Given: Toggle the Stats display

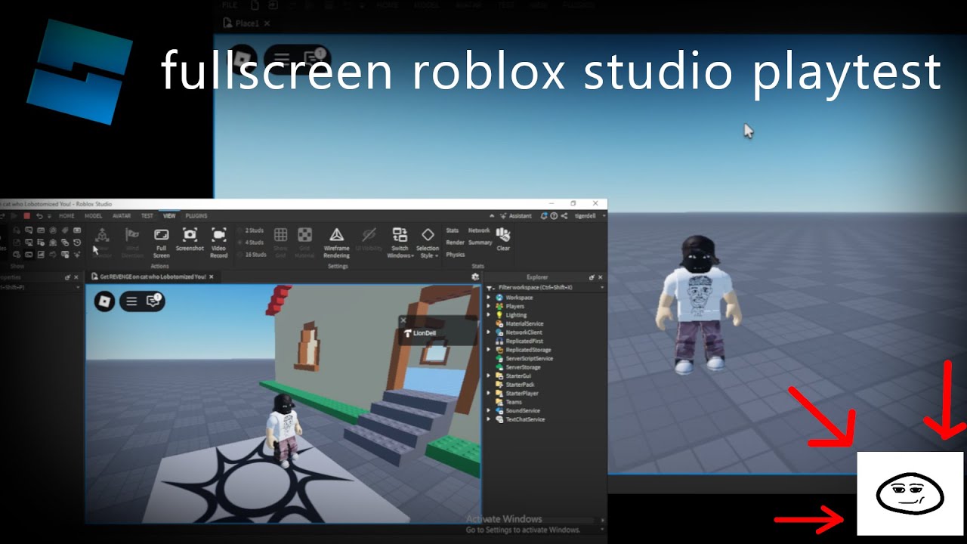Looking at the screenshot, I should [x=453, y=230].
